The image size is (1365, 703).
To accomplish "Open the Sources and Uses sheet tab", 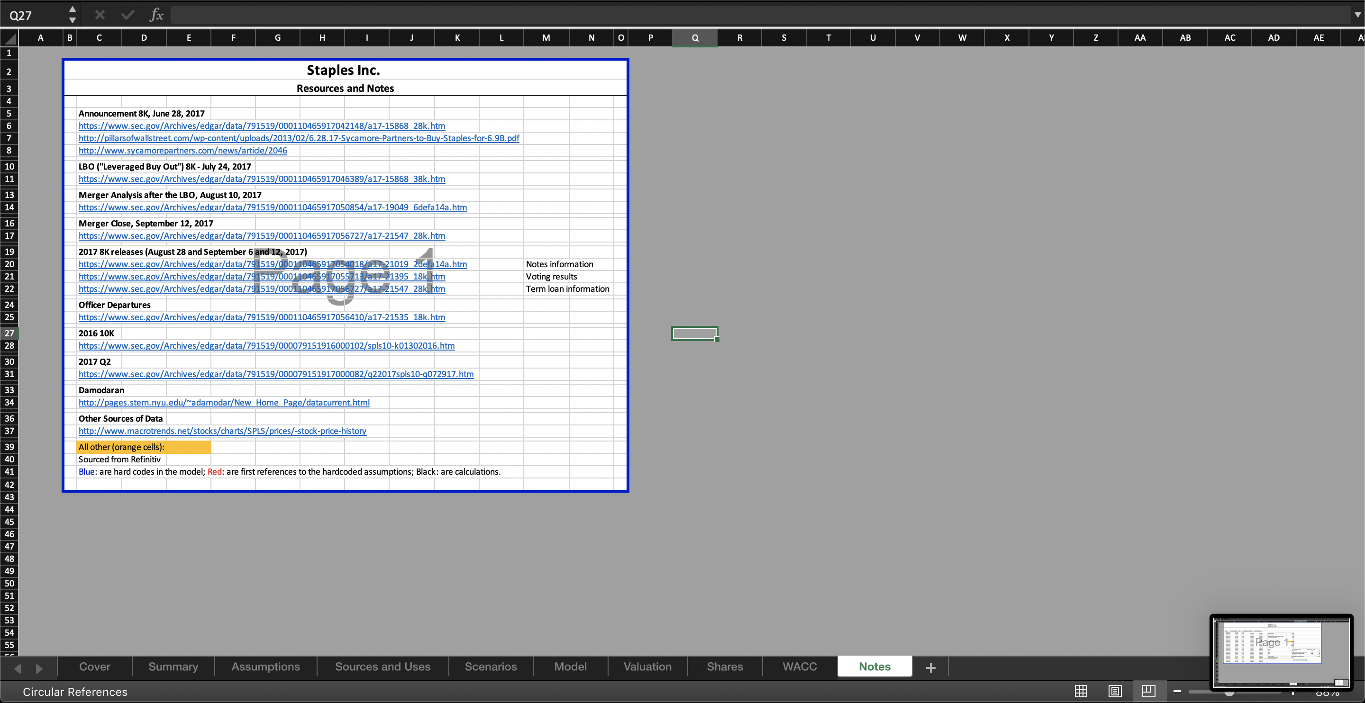I will pos(382,667).
